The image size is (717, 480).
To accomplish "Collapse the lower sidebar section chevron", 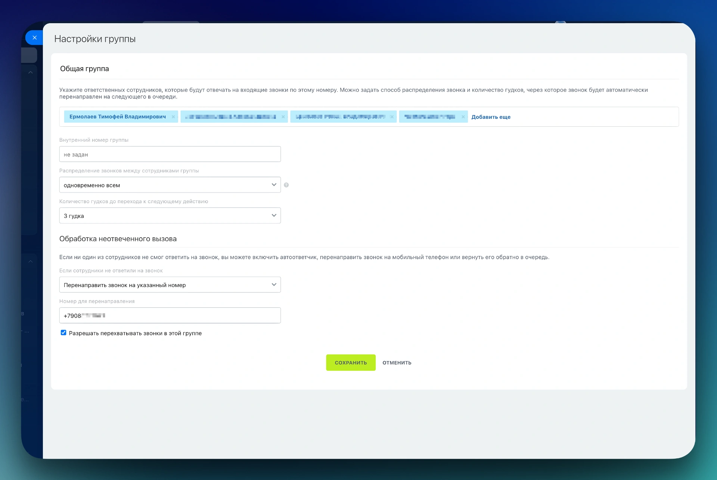I will 31,262.
